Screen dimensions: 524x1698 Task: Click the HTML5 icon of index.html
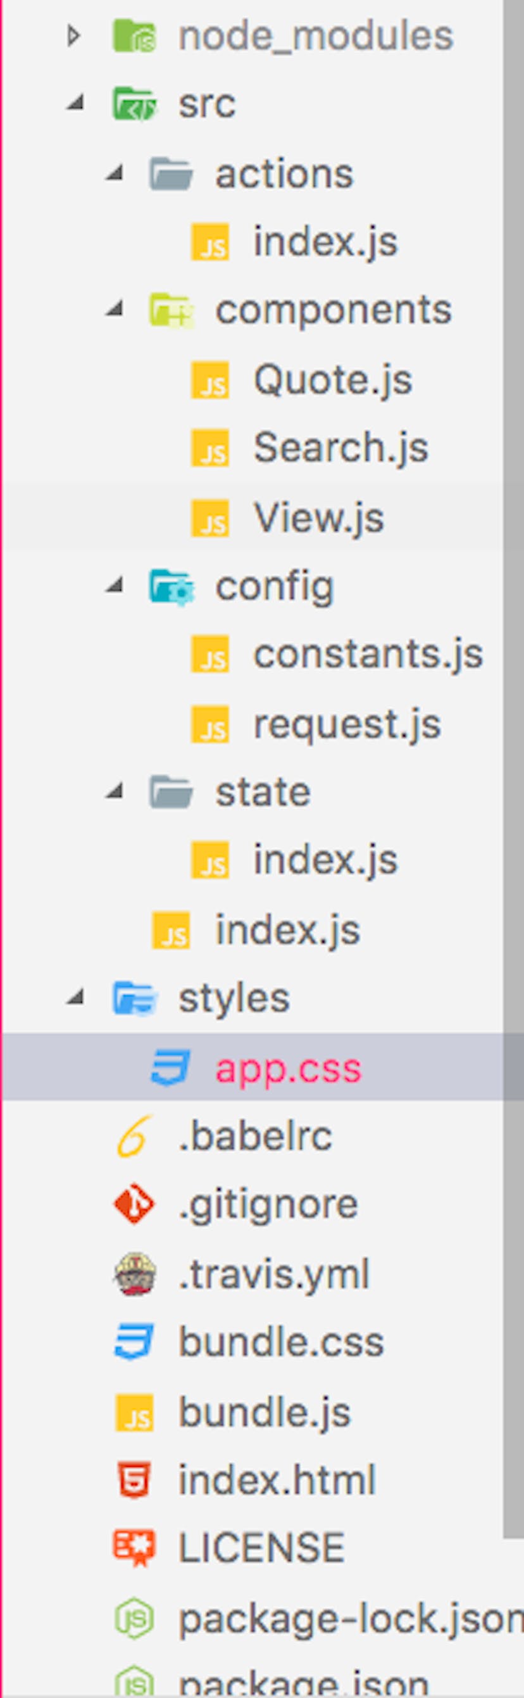pos(134,1480)
